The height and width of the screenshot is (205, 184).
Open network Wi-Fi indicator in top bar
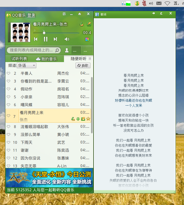167,3
